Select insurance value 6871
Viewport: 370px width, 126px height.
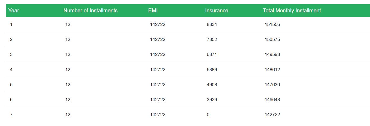(212, 54)
